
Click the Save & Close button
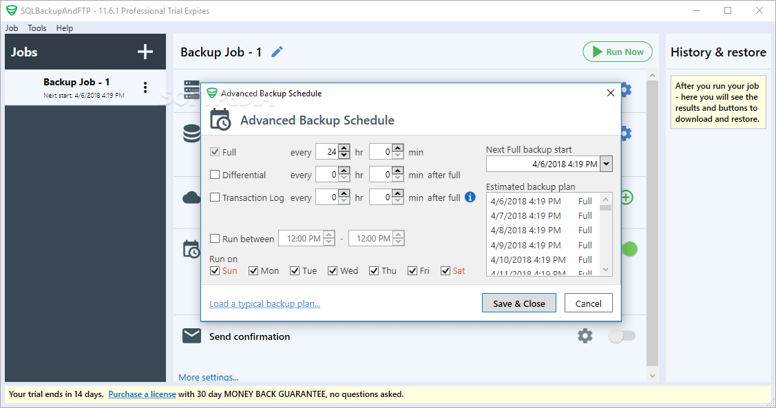click(x=518, y=303)
